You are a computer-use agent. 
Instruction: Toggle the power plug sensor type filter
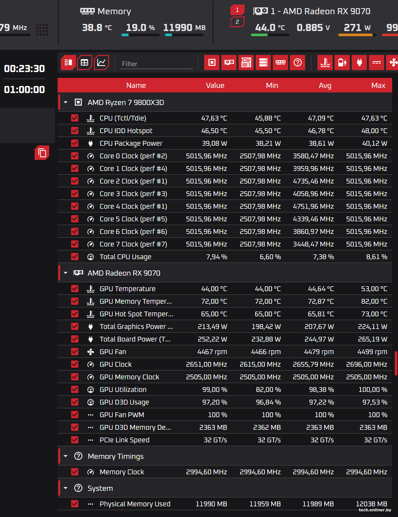click(x=360, y=62)
